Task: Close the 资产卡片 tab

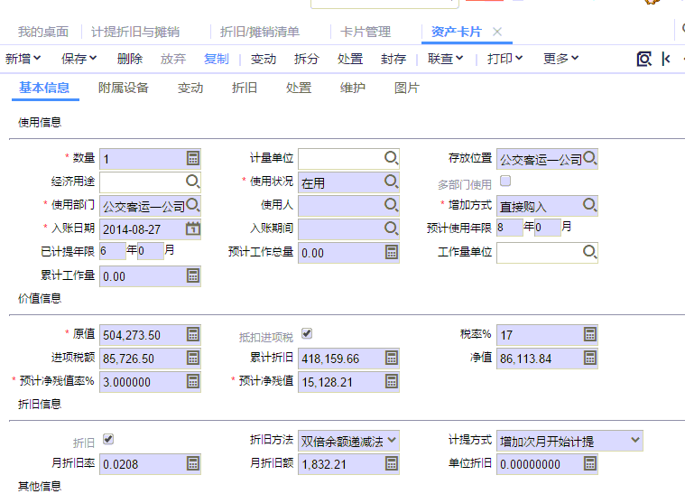Action: (497, 32)
